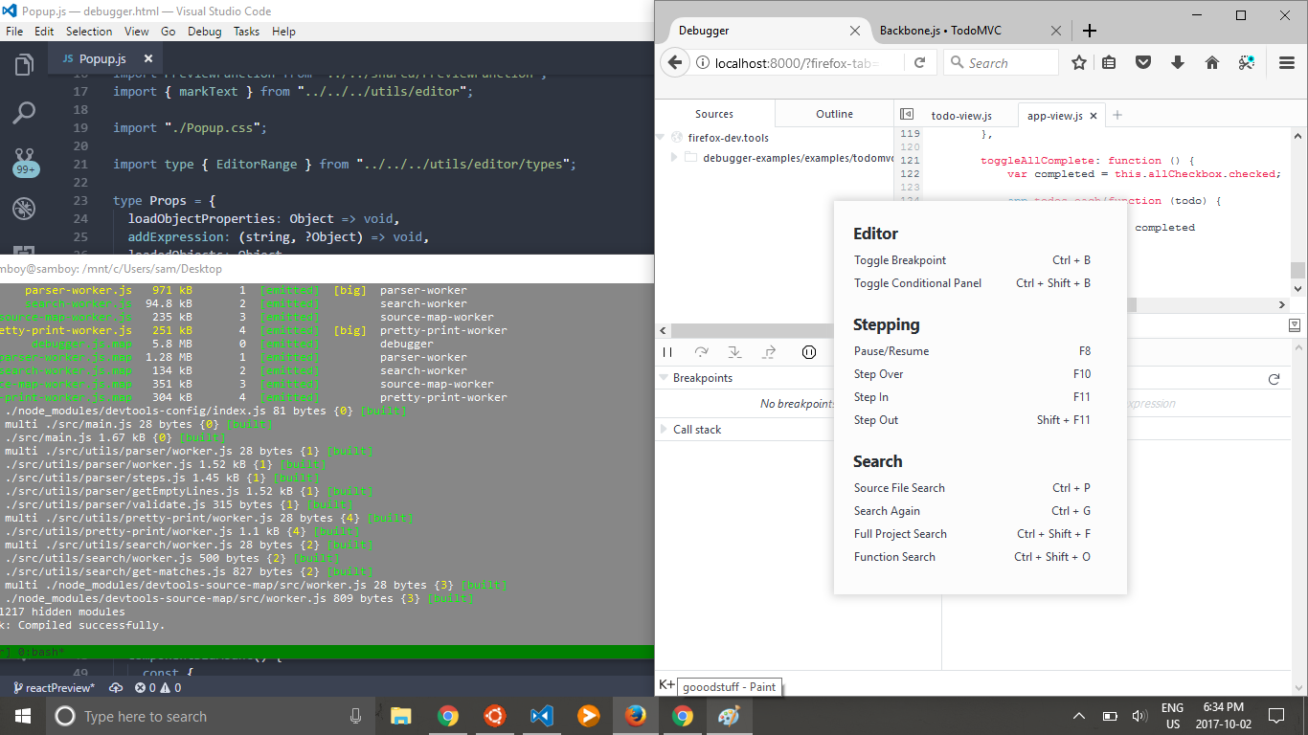Click Toggle Breakpoint in shortcuts panel
Image resolution: width=1308 pixels, height=735 pixels.
pos(900,260)
